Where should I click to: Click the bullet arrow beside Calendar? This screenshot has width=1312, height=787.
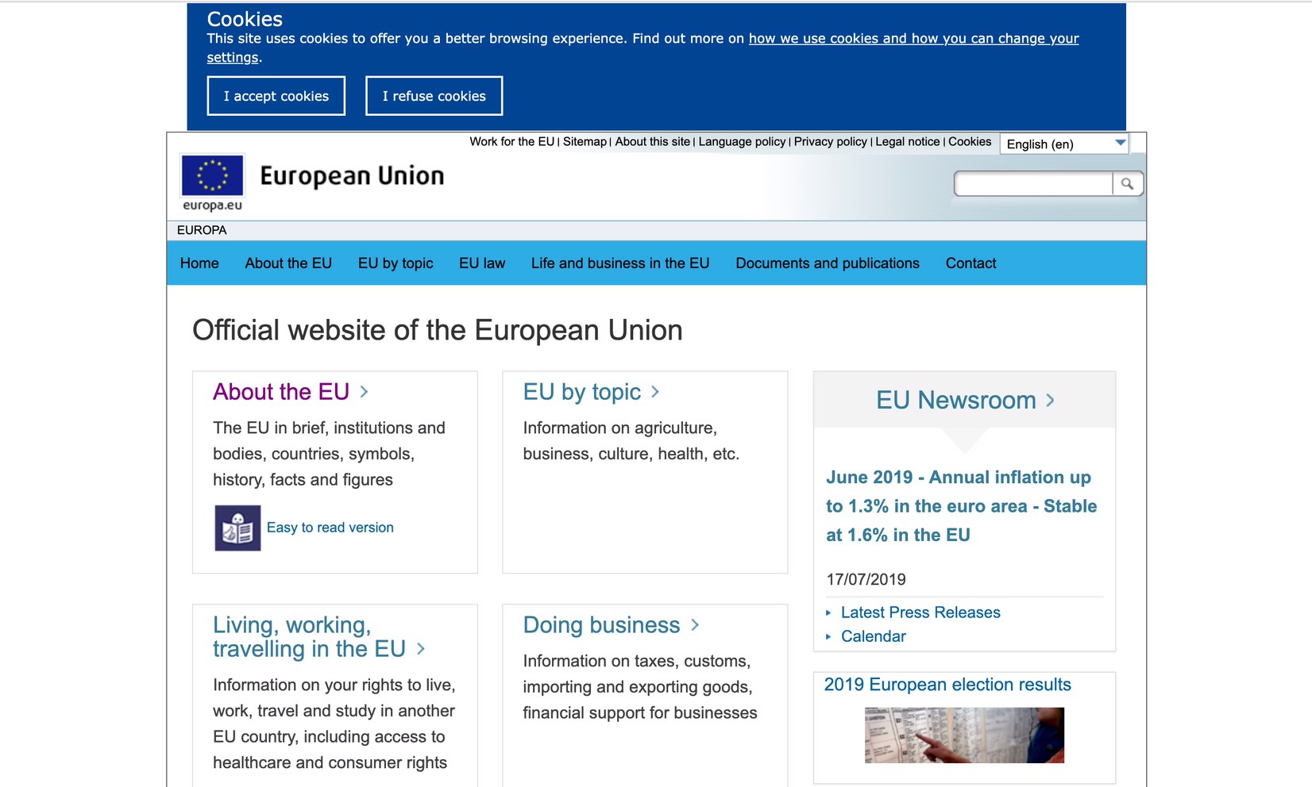(828, 636)
